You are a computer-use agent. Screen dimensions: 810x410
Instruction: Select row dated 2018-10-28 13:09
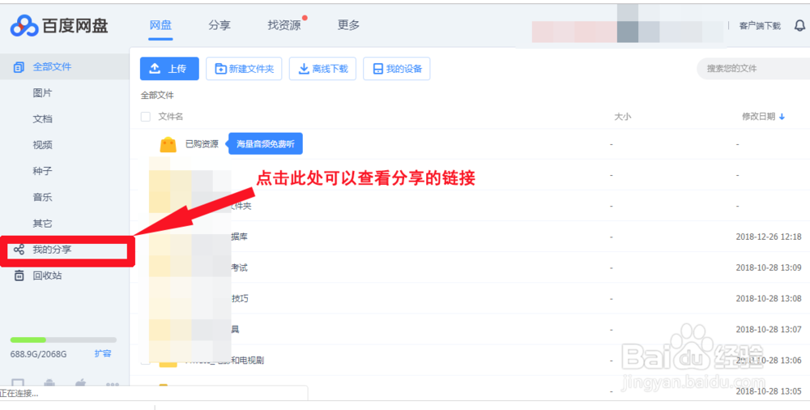[470, 268]
